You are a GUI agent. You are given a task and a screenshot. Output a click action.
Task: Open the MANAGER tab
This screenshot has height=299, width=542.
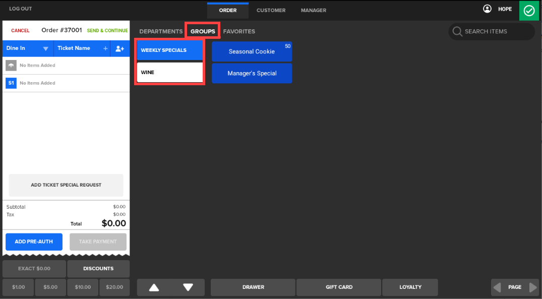[313, 11]
